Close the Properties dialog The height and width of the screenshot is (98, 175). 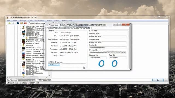tap(126, 24)
